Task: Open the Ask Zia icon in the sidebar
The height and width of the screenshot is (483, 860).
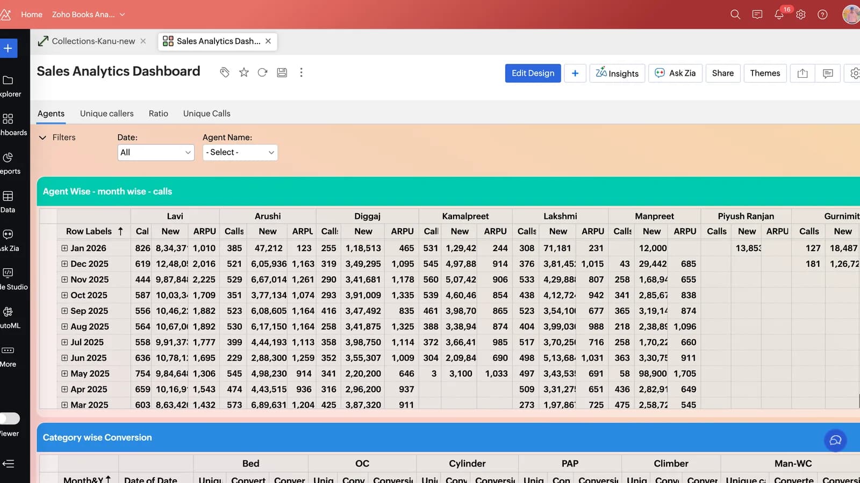Action: pos(8,234)
